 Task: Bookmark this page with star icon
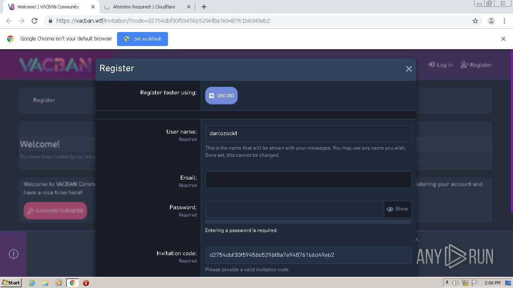pos(475,21)
